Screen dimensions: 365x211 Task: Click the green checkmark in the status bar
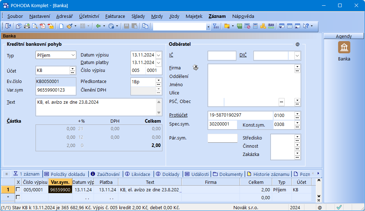339,207
